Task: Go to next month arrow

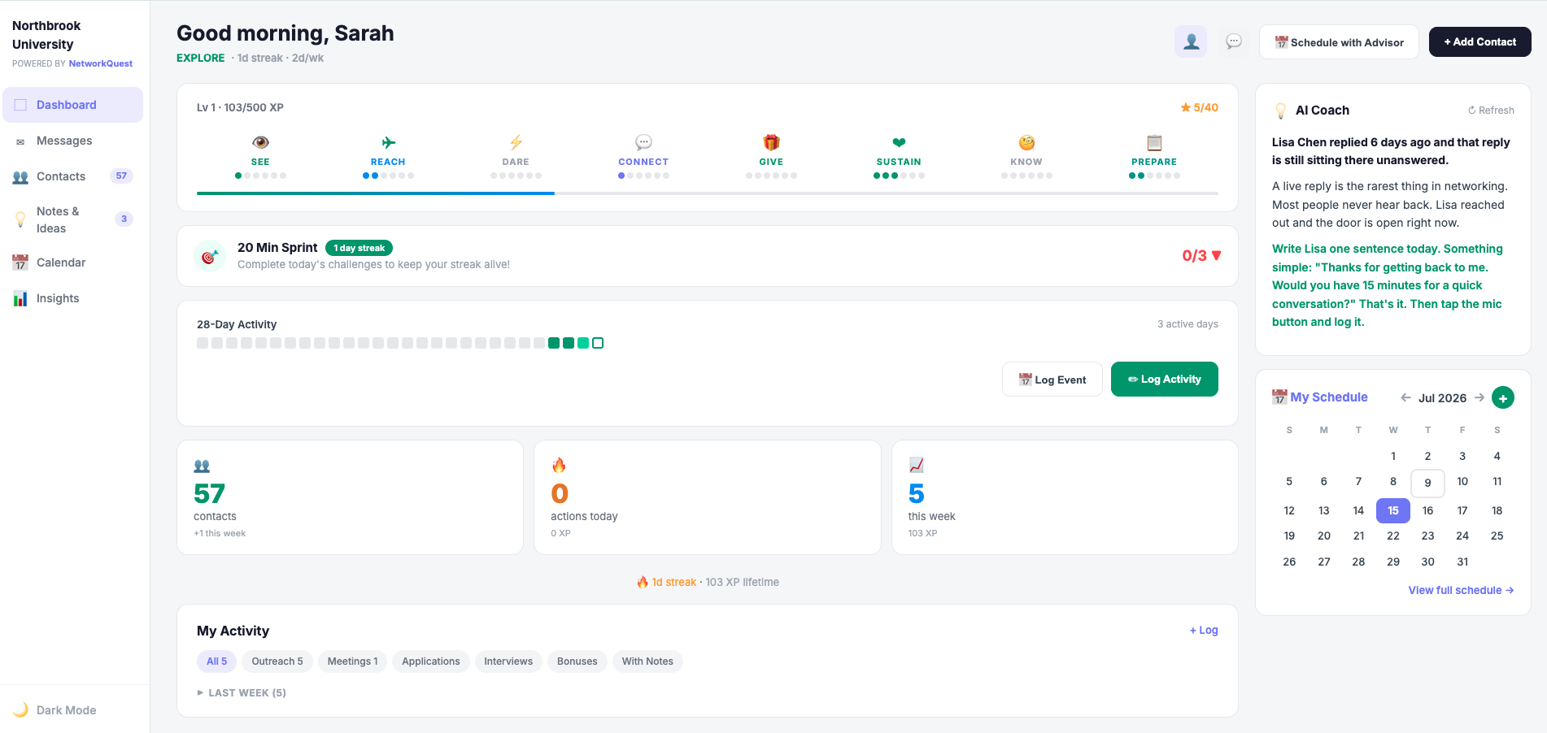Action: pos(1479,397)
